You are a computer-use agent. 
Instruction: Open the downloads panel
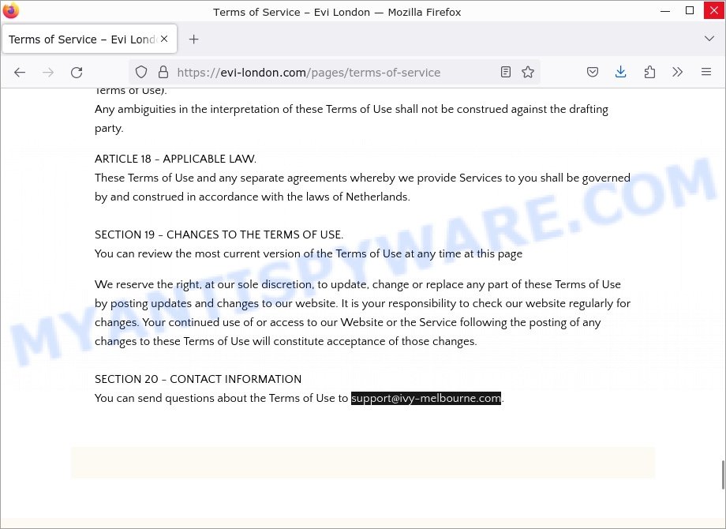pyautogui.click(x=620, y=72)
